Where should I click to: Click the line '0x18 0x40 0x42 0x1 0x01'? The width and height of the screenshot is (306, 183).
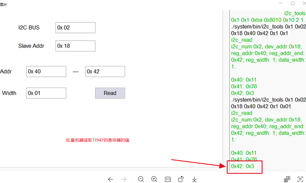pos(261,106)
